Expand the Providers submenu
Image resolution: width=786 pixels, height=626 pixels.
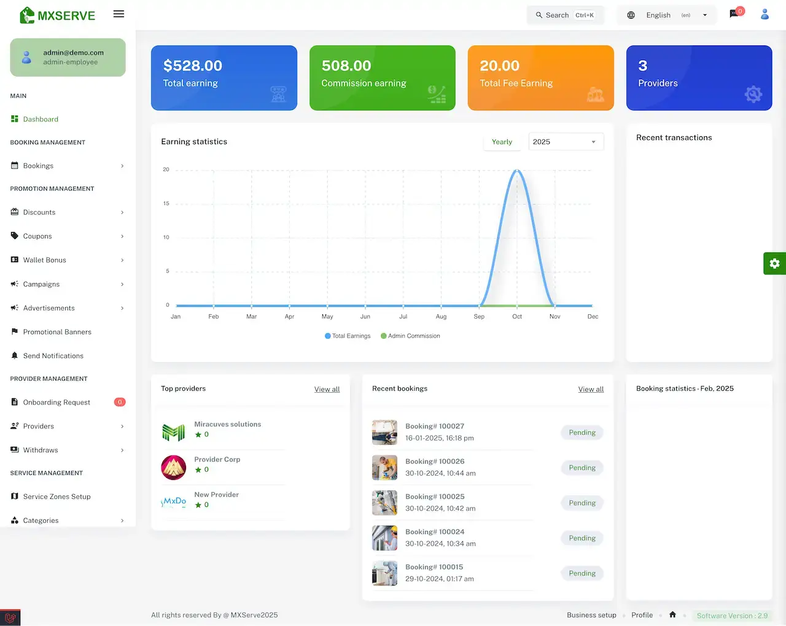coord(122,426)
